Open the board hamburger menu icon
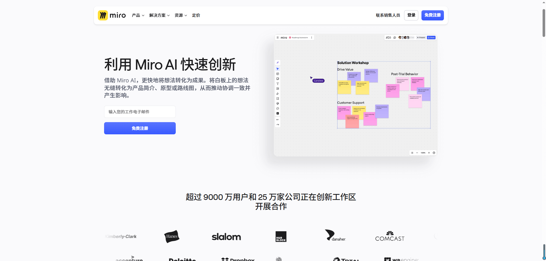Viewport: 546px width, 261px height. tap(278, 37)
